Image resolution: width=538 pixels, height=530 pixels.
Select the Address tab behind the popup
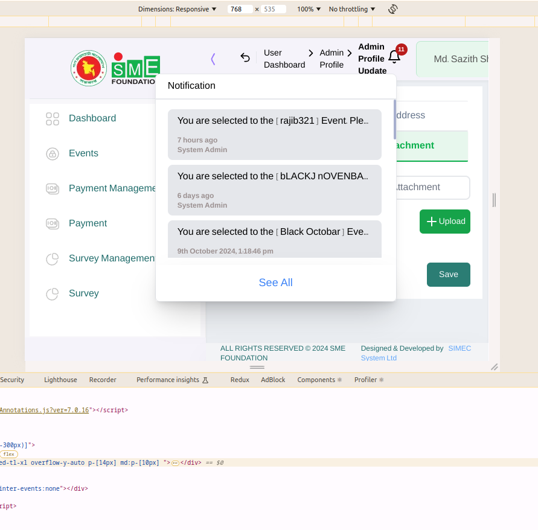[411, 115]
